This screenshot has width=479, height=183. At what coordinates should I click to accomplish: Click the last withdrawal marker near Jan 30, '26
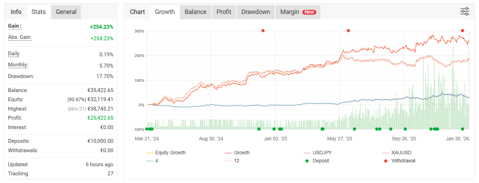(x=462, y=31)
